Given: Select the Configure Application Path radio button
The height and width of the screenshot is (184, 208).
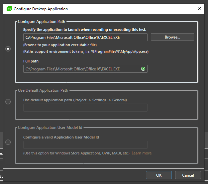Looking at the screenshot, I should tap(8, 49).
